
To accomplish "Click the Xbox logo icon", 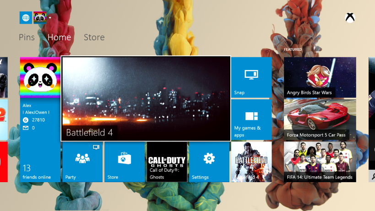I will click(350, 18).
